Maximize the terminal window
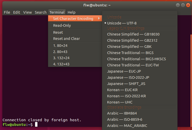The width and height of the screenshot is (192, 130). 183,5
